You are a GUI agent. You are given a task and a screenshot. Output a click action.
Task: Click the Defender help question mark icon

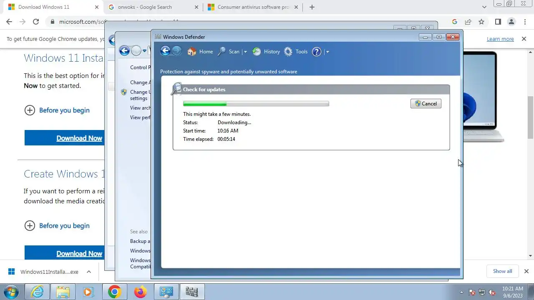click(317, 52)
